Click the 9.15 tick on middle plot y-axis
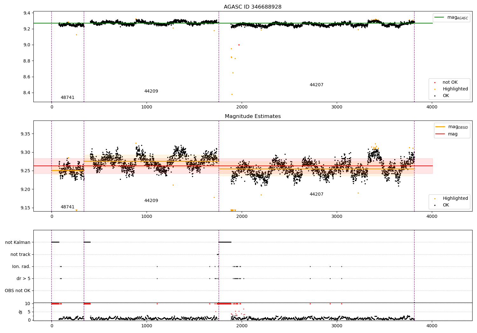This screenshot has width=477, height=333. [x=25, y=208]
